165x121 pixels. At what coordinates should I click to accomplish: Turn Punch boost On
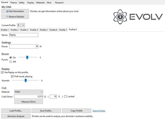point(11,57)
